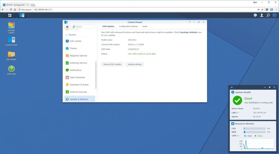Go to Control Panel home
Viewport: 279px width, 154px height.
coord(67,27)
